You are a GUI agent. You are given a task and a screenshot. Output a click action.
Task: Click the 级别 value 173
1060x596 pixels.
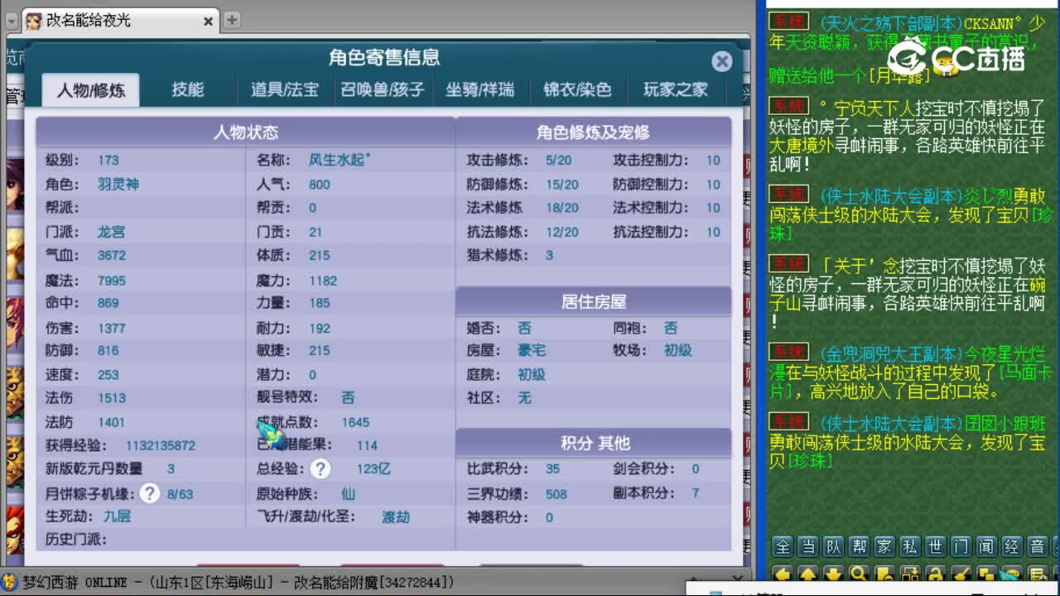point(108,161)
